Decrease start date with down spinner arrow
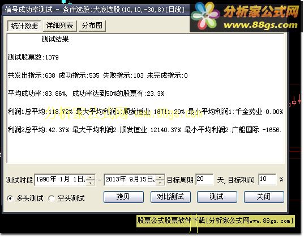This screenshot has width=304, height=237. pyautogui.click(x=91, y=183)
